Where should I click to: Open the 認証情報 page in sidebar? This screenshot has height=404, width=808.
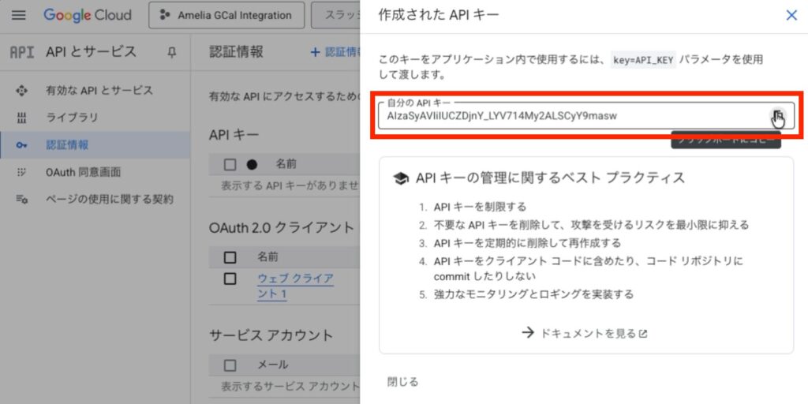pyautogui.click(x=67, y=145)
